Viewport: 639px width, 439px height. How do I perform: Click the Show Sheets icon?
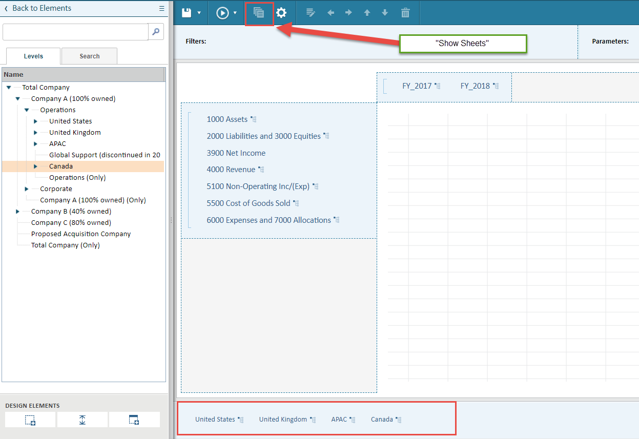(x=259, y=13)
